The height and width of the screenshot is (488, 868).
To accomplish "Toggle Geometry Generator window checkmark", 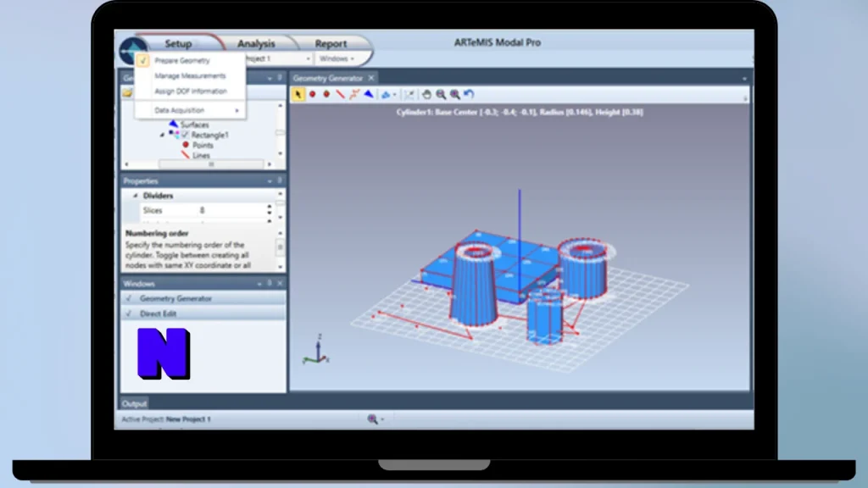I will tap(129, 298).
